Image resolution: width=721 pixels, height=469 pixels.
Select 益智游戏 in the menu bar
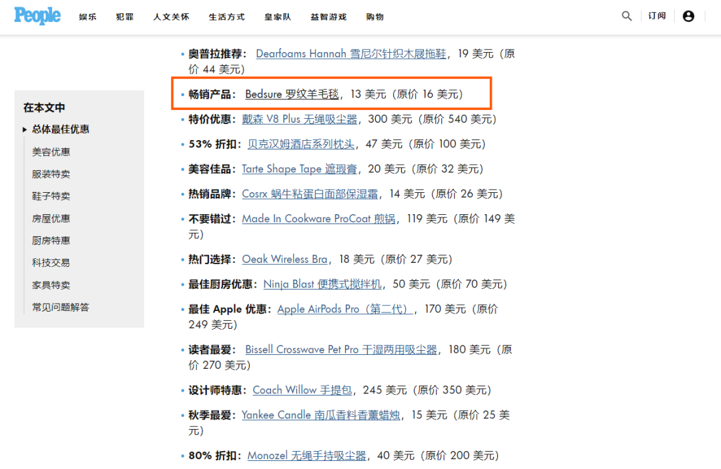click(x=328, y=17)
